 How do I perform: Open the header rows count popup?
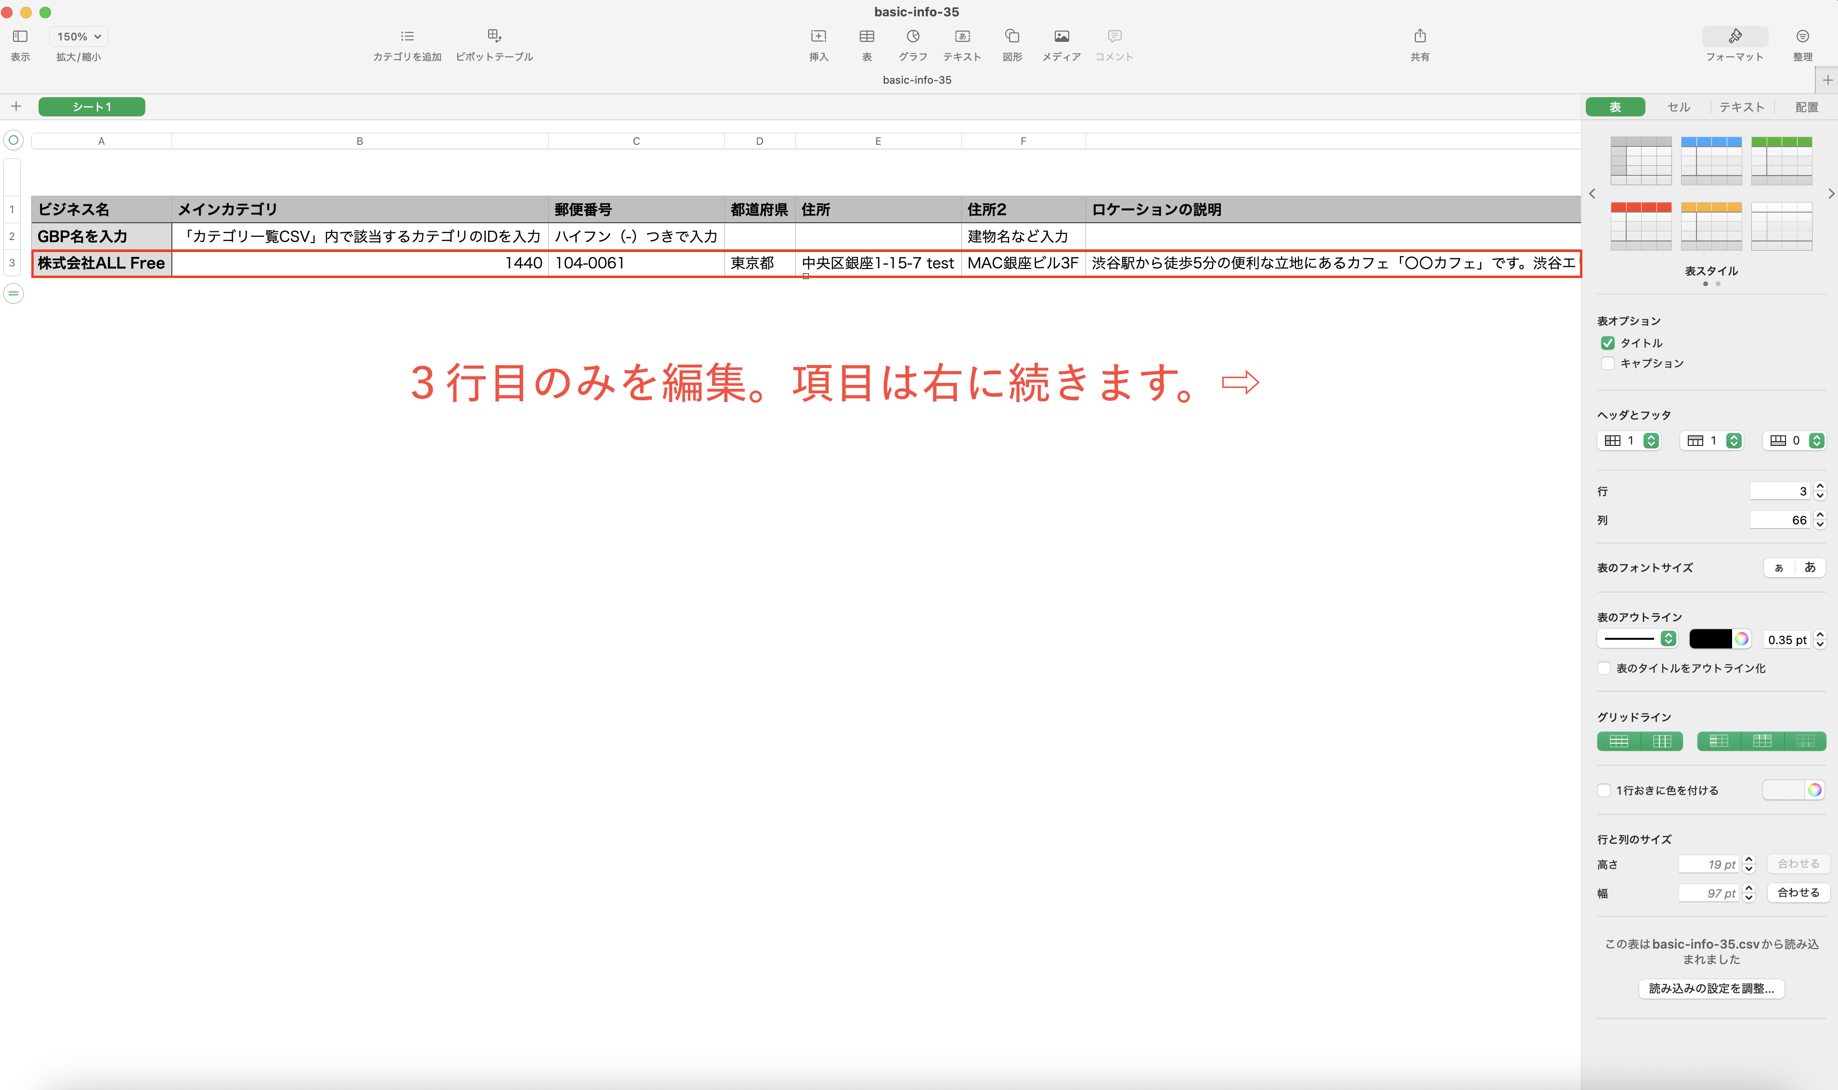pyautogui.click(x=1734, y=441)
